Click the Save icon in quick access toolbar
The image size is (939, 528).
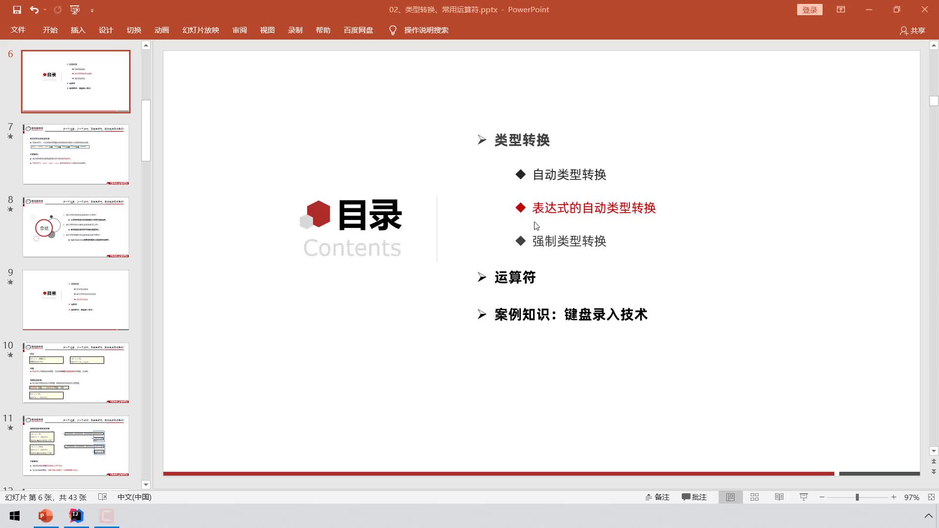coord(17,9)
